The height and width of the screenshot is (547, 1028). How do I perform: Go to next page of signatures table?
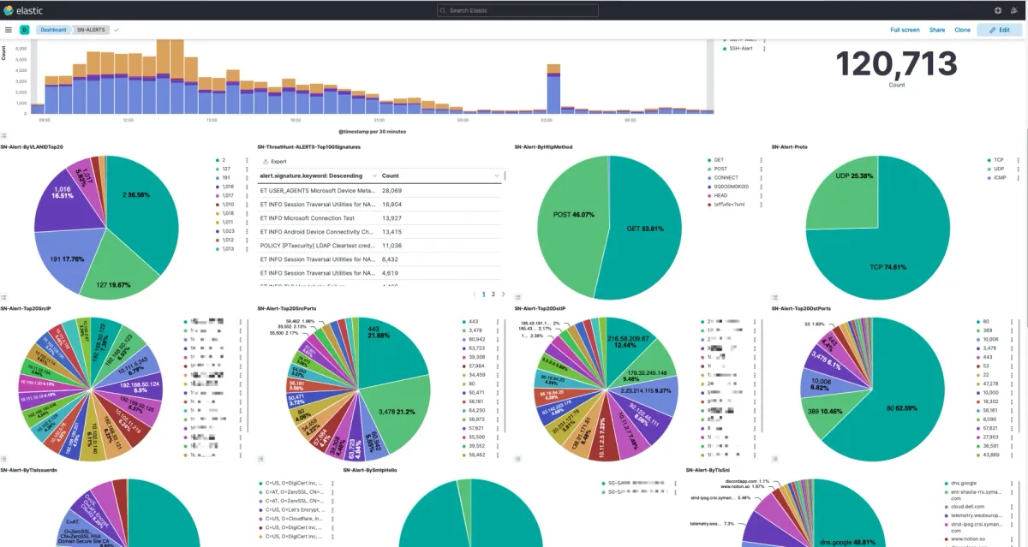[x=501, y=294]
